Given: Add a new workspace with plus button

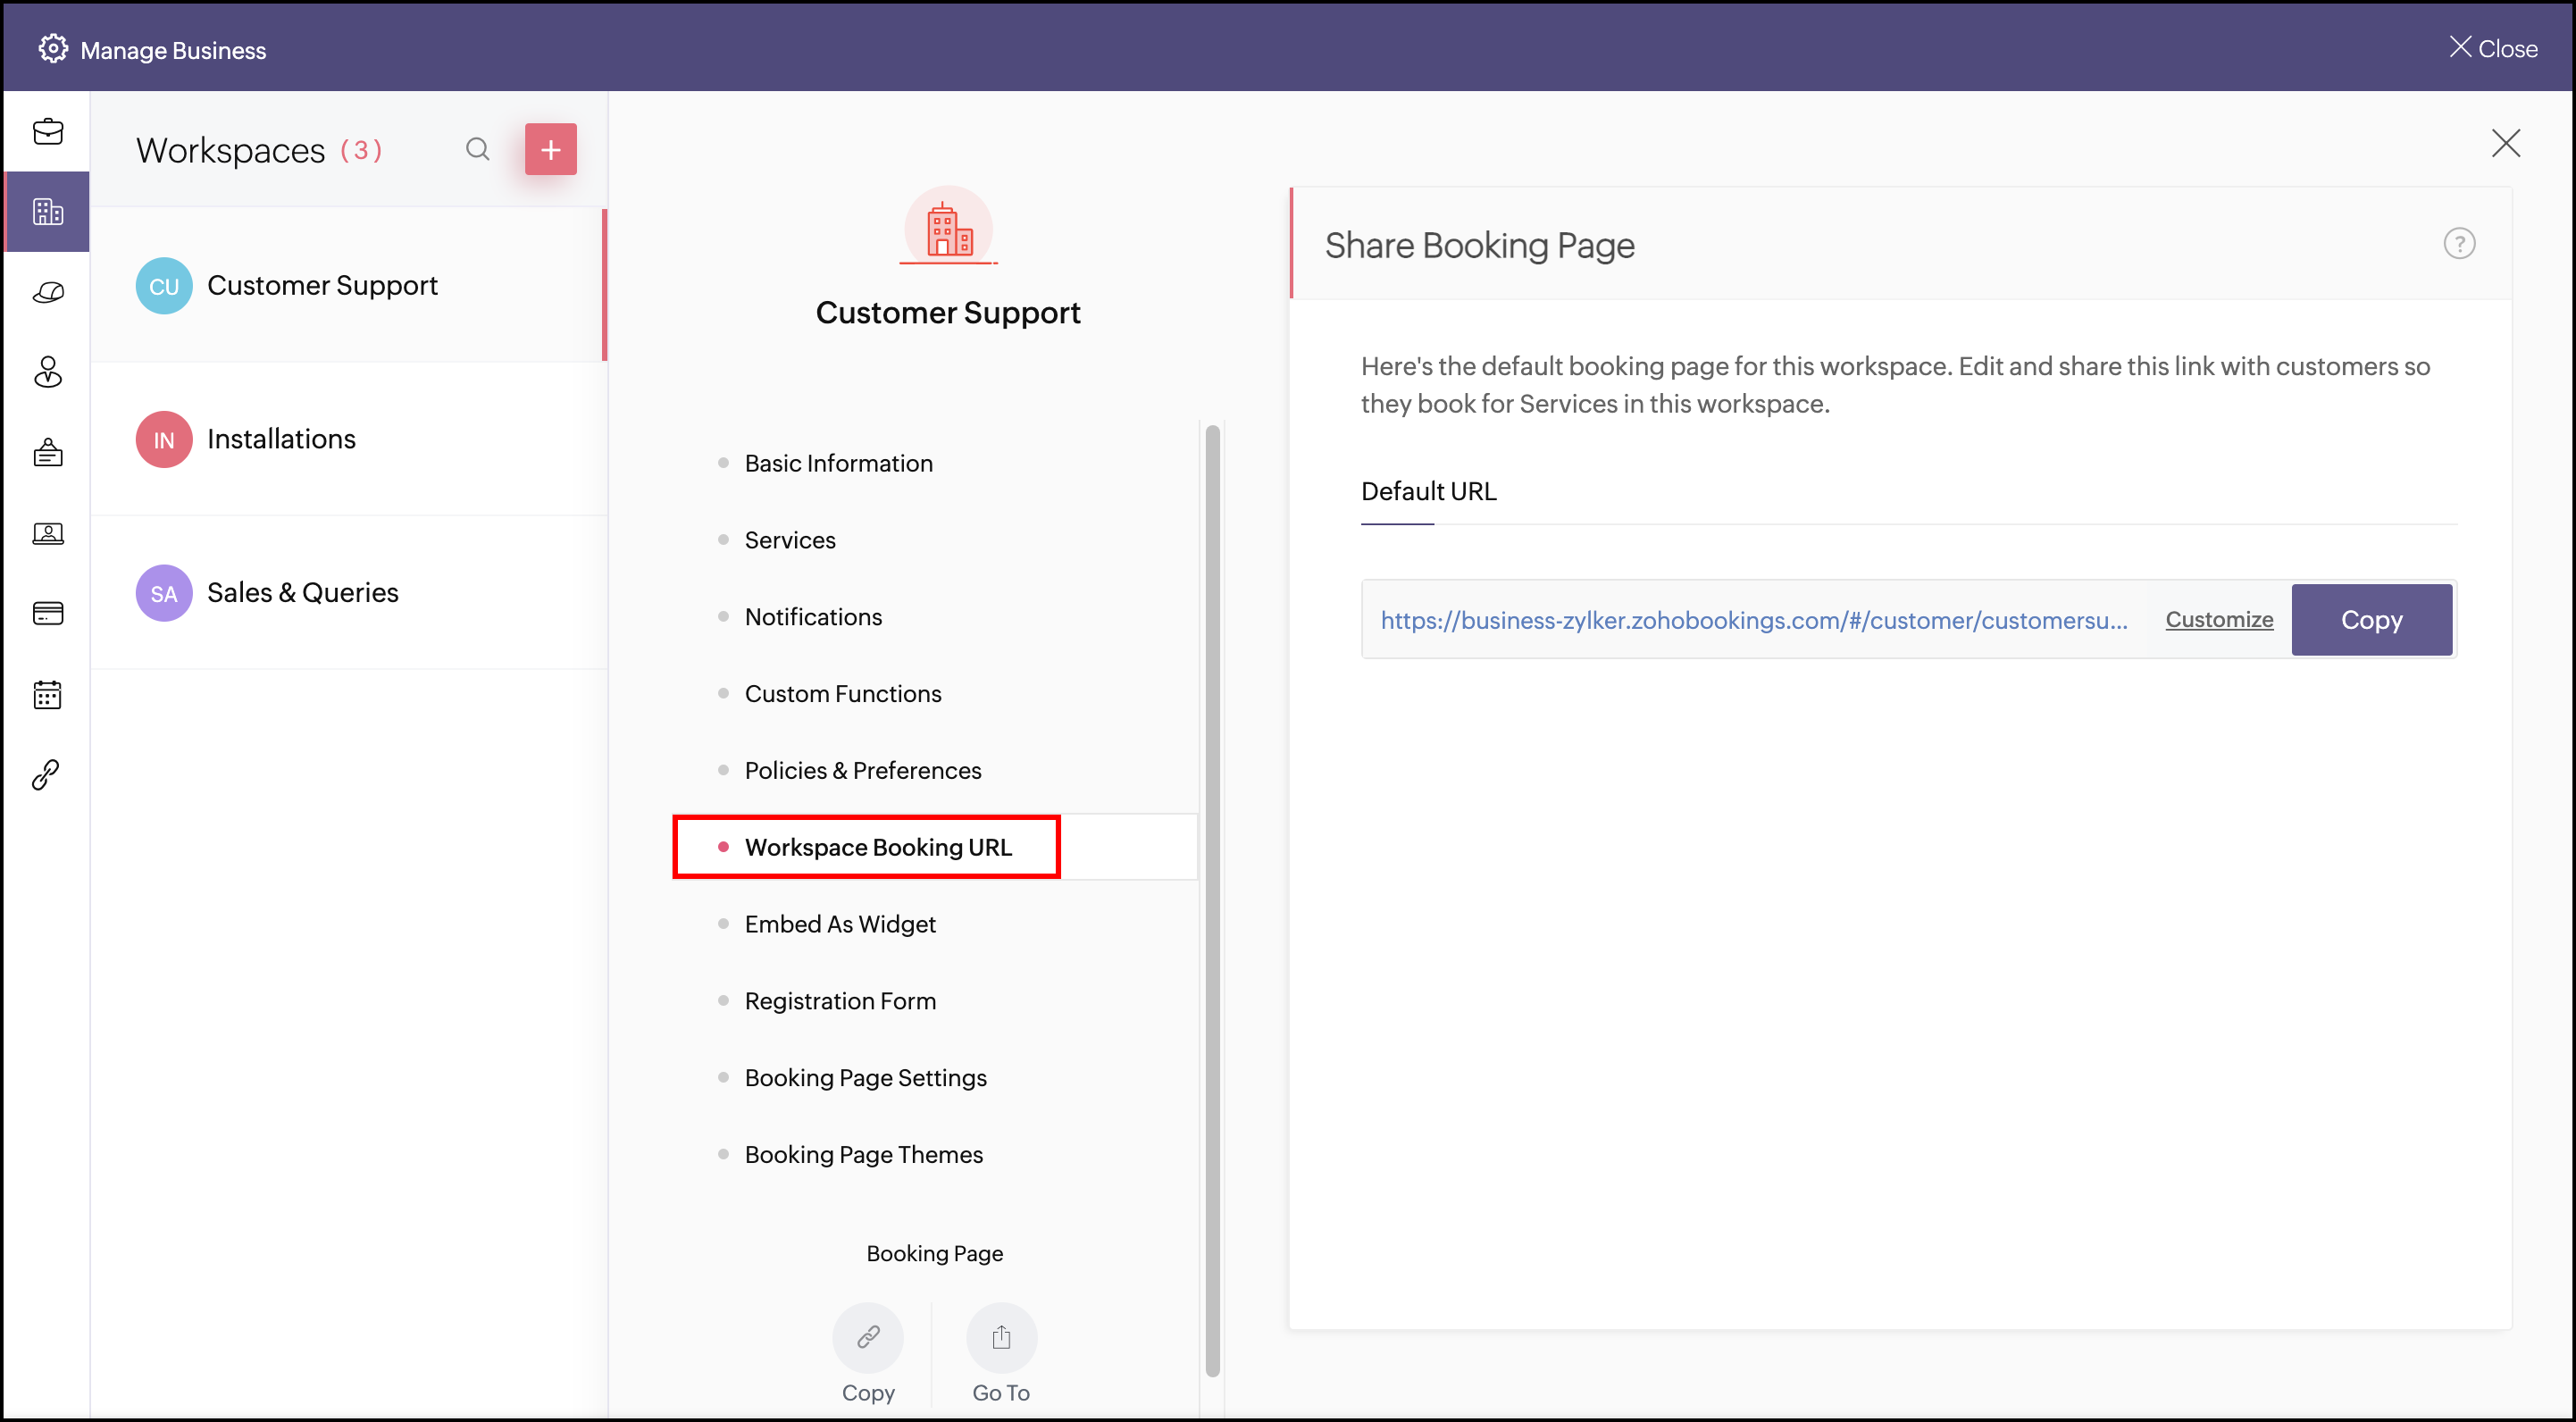Looking at the screenshot, I should 550,149.
